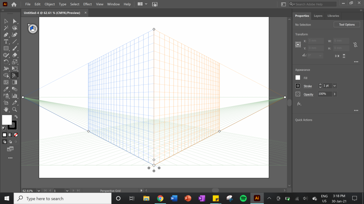The height and width of the screenshot is (204, 364).
Task: Select the Selection tool (black arrow)
Action: point(6,21)
